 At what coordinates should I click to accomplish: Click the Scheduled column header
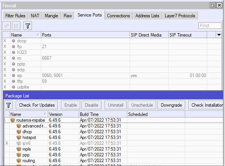click(156, 114)
